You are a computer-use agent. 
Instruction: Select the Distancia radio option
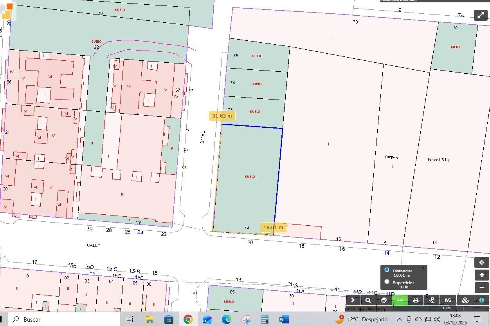[x=387, y=270]
